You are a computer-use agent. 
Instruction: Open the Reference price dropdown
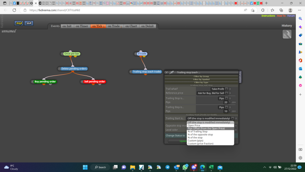[x=212, y=93]
